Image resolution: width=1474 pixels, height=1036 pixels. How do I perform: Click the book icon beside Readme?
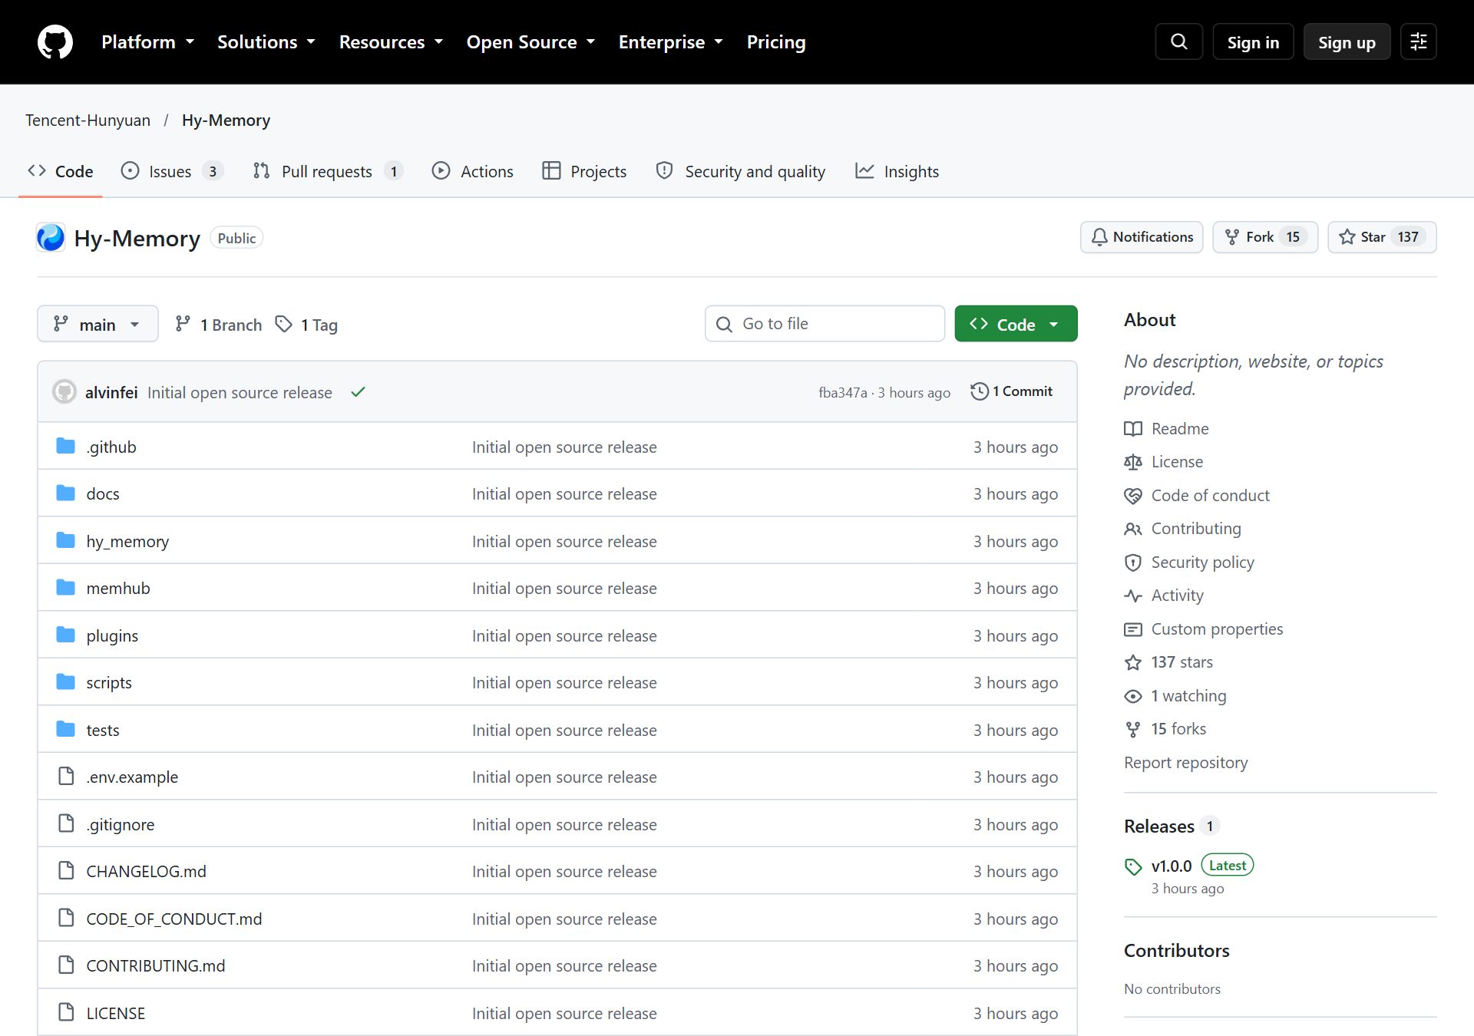tap(1133, 429)
